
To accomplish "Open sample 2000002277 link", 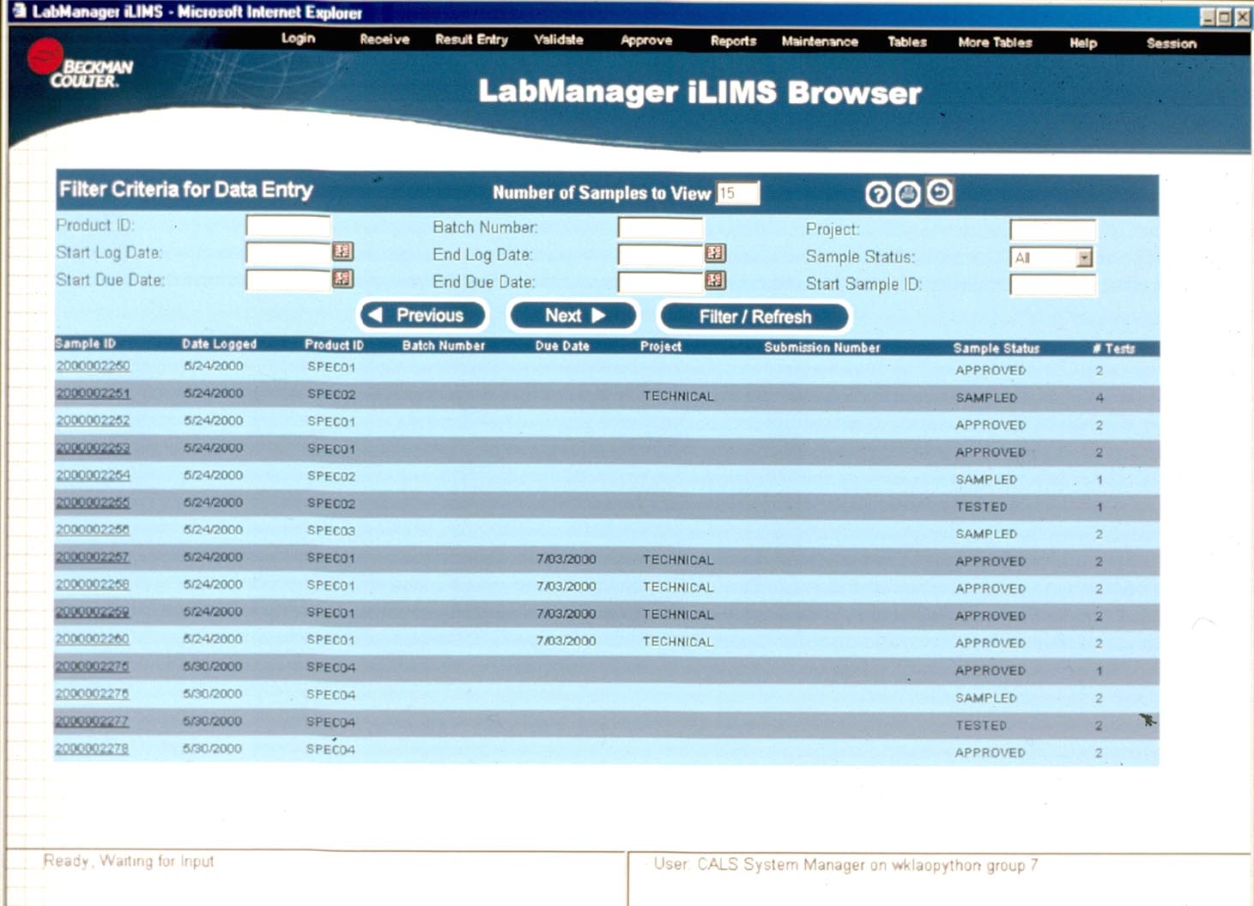I will tap(92, 721).
